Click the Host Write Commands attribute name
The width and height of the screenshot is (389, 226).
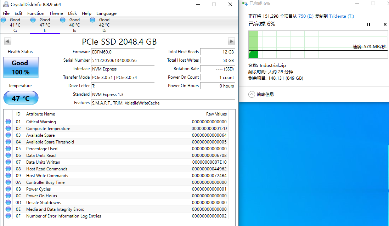tap(47, 175)
